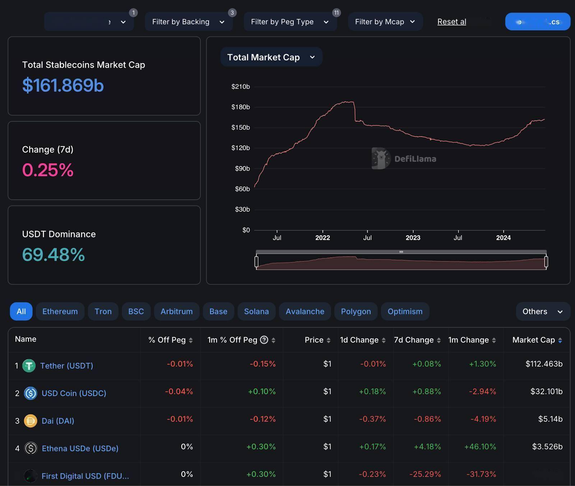Click the $3.526b market cap cell
This screenshot has width=575, height=486.
(x=547, y=447)
